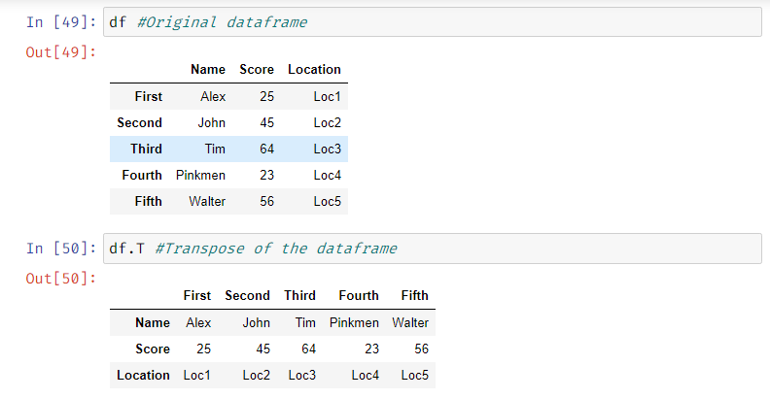Click Loc1 in the First row of the original dataframe
Screen dimensions: 770x399
327,96
